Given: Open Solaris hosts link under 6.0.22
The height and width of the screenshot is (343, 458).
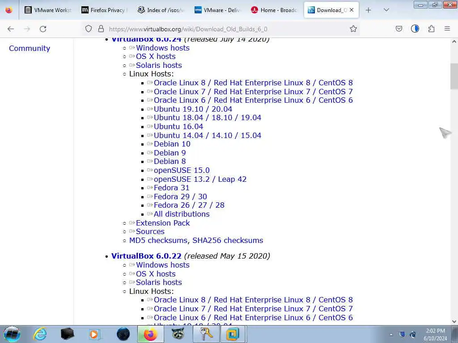Looking at the screenshot, I should point(159,282).
